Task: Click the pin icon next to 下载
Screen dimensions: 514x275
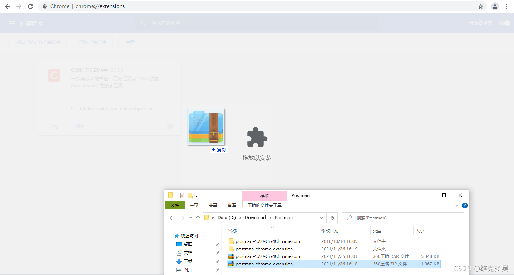Action: [x=217, y=261]
